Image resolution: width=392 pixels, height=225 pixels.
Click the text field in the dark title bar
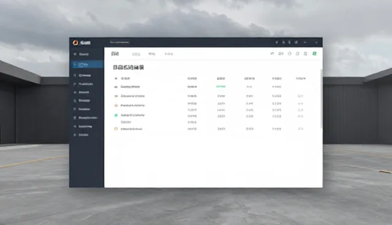pos(120,42)
